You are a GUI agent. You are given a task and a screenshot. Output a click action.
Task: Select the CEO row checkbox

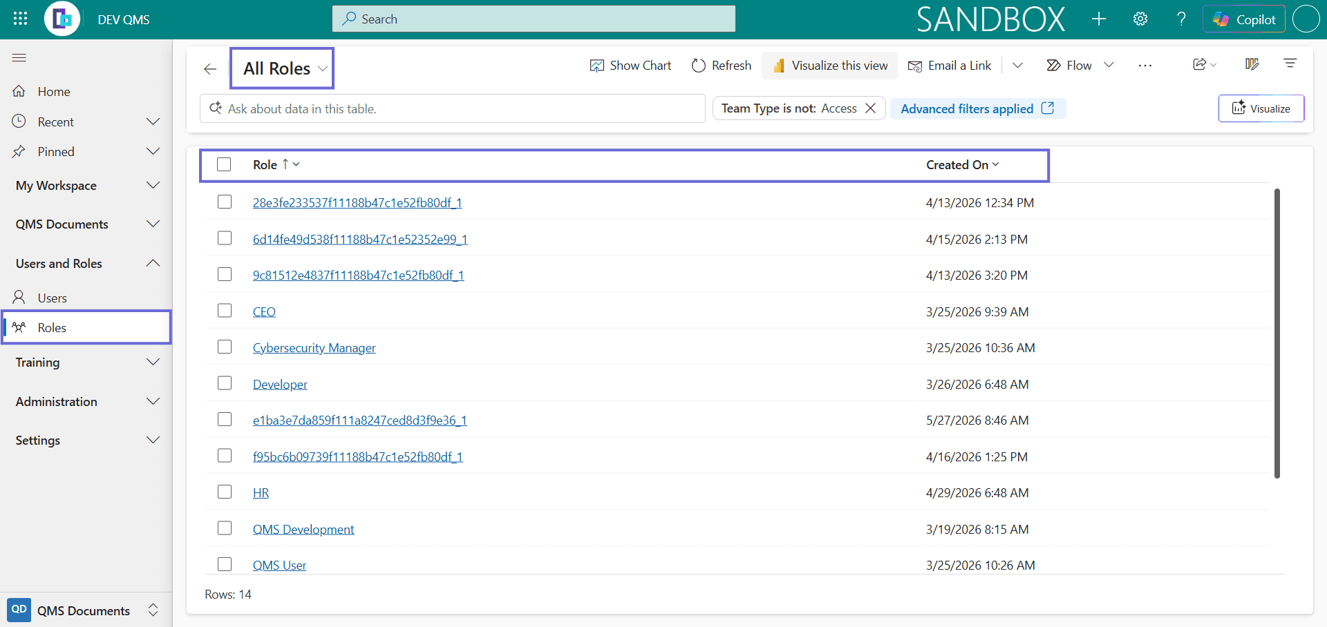click(225, 311)
